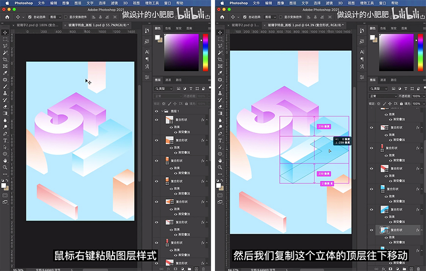The height and width of the screenshot is (271, 426).
Task: Click the 55.74% zoom field in left status bar
Action: pyautogui.click(x=19, y=270)
